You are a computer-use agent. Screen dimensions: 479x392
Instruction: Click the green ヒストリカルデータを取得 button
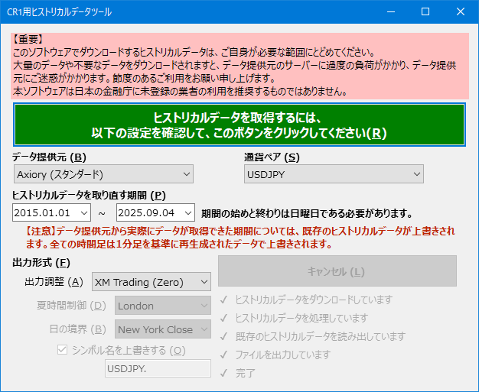(x=239, y=125)
